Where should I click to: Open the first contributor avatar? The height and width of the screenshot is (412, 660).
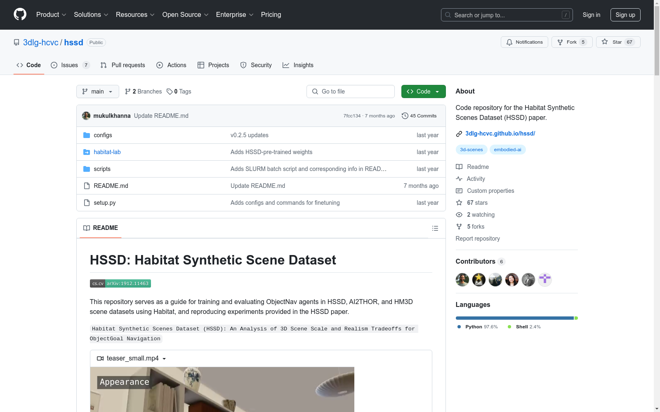462,280
